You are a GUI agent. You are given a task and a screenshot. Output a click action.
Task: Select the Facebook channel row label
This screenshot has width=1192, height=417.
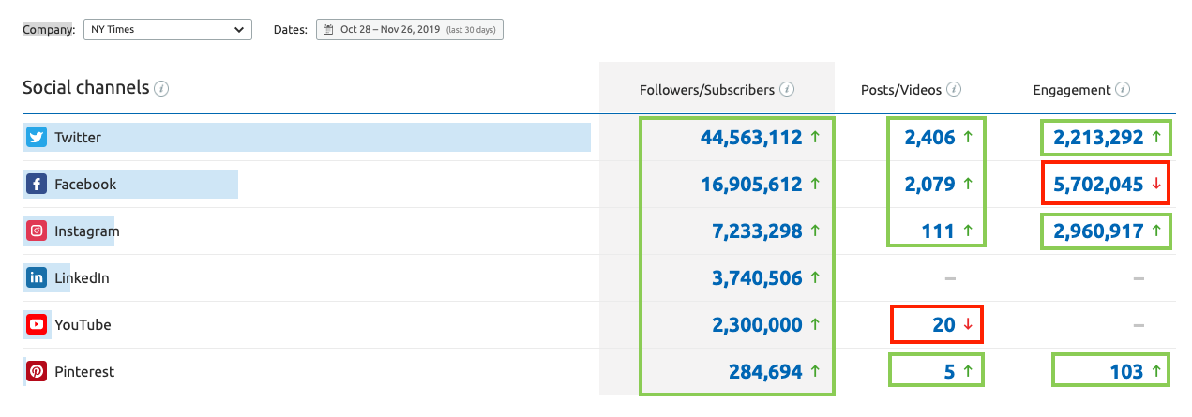[x=85, y=185]
